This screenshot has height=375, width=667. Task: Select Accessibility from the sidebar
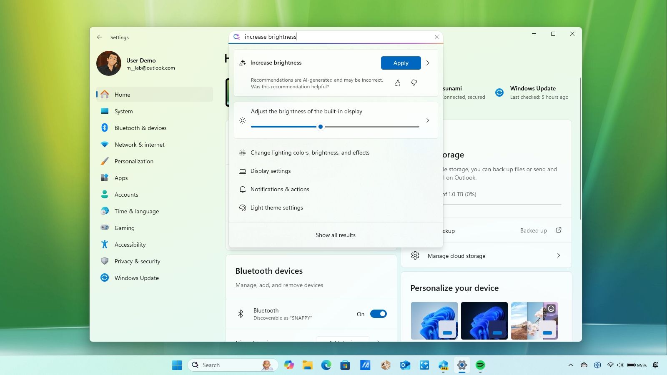point(130,245)
